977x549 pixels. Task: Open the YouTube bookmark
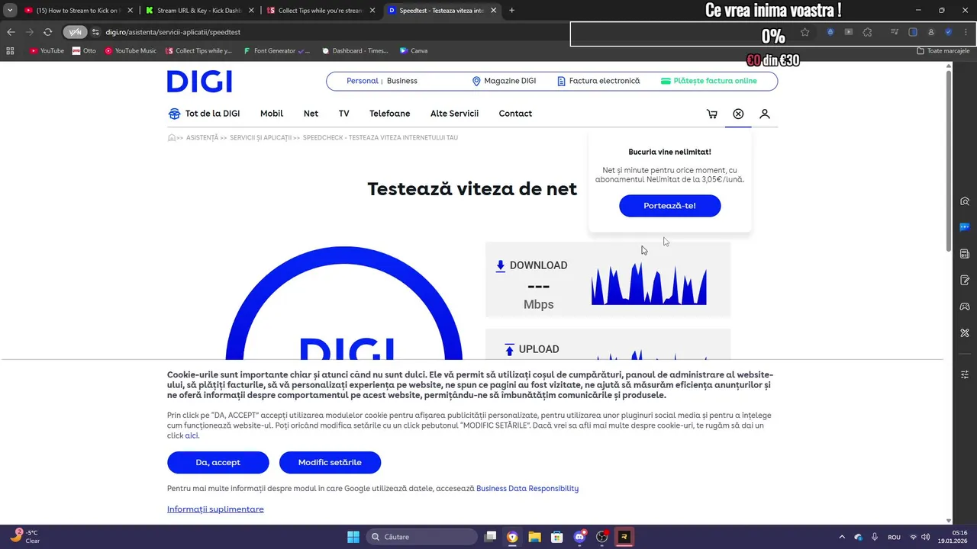pos(47,50)
